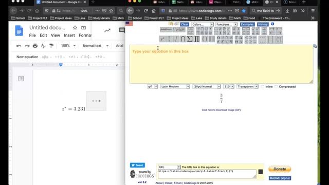Screen dimensions: 329x185
Task: Print the Google Docs document
Action: point(35,46)
